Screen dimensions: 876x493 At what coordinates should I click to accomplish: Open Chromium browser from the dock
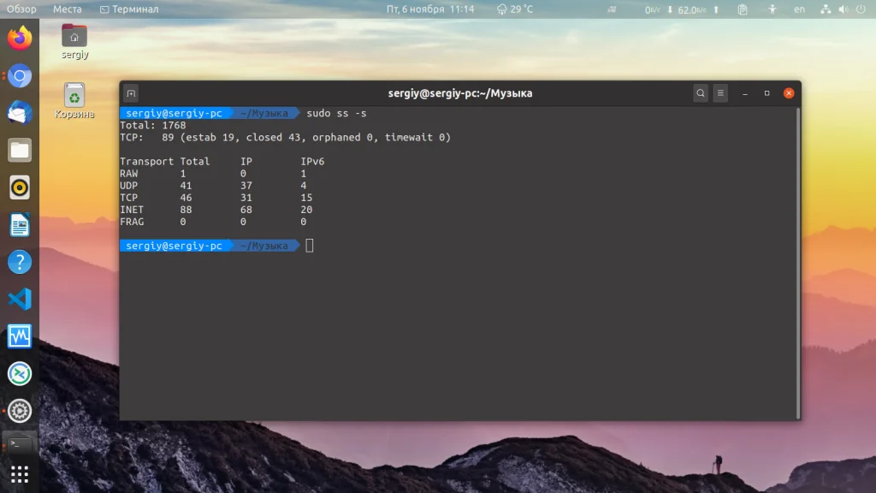pos(20,76)
